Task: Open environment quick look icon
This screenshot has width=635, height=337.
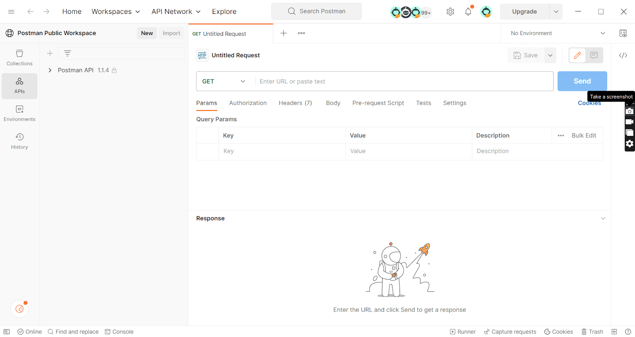Action: pos(623,33)
